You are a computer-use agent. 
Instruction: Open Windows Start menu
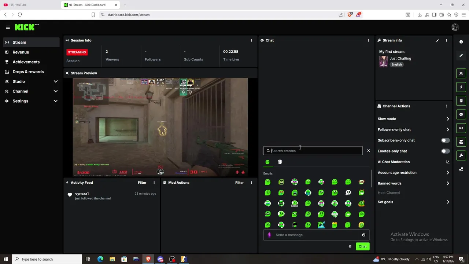[6, 259]
